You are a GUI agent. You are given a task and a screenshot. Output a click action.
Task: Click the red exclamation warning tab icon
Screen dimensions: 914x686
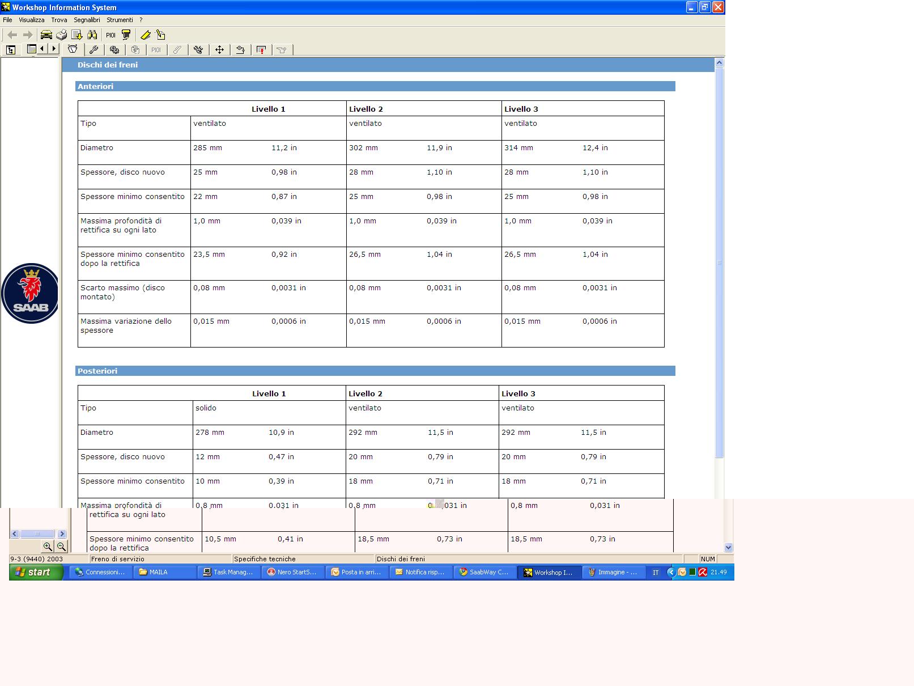coord(261,50)
